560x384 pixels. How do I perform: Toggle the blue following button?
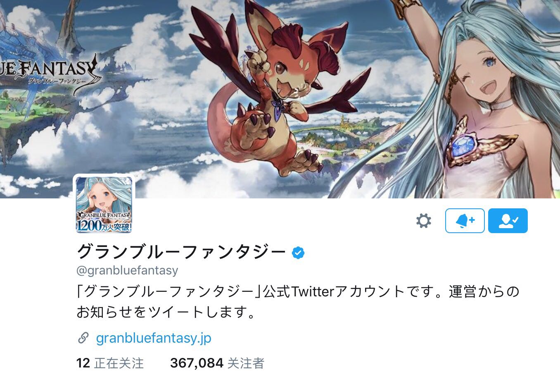508,221
